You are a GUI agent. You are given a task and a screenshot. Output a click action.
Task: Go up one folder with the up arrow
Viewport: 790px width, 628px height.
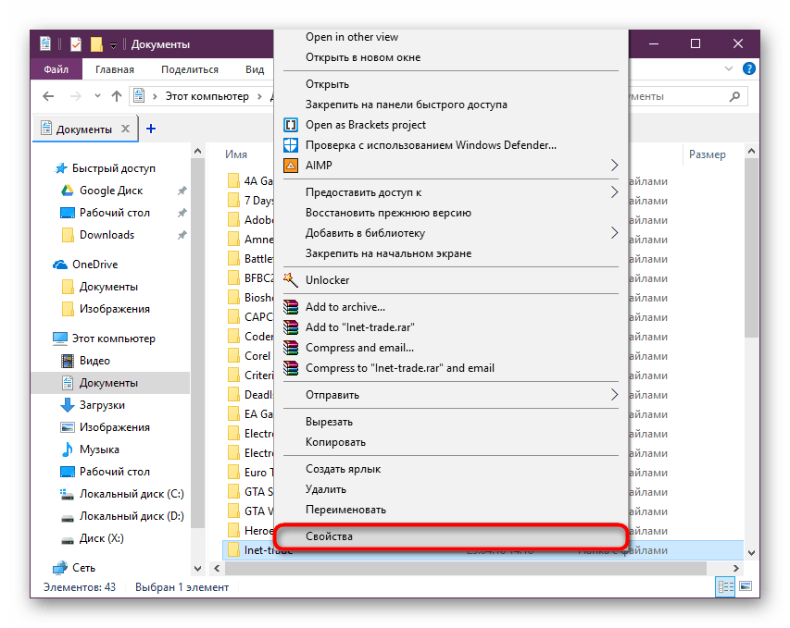116,96
